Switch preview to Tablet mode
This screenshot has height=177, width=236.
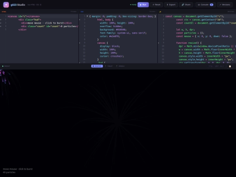point(109,66)
